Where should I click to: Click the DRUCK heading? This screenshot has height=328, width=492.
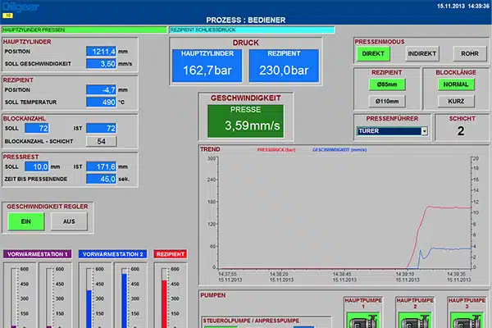(x=246, y=43)
